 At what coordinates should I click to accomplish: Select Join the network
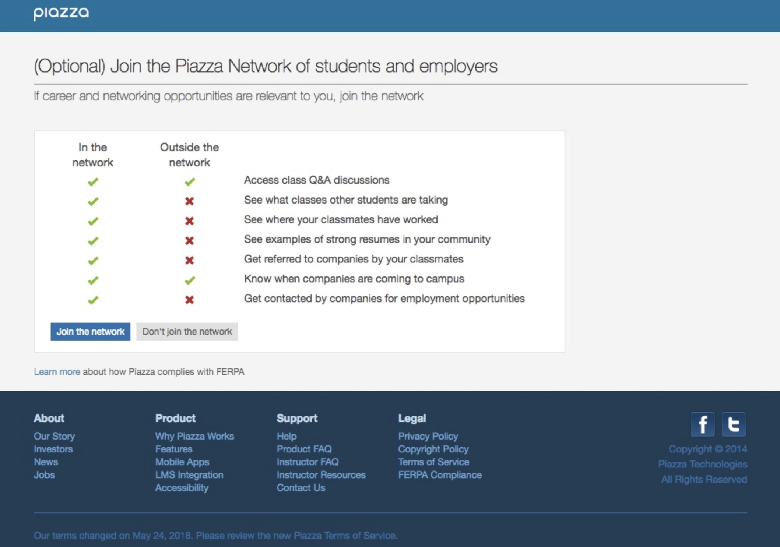[90, 332]
